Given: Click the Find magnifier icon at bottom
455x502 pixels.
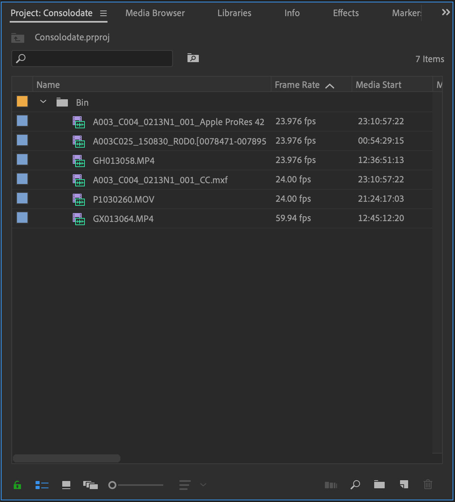Looking at the screenshot, I should (x=355, y=485).
